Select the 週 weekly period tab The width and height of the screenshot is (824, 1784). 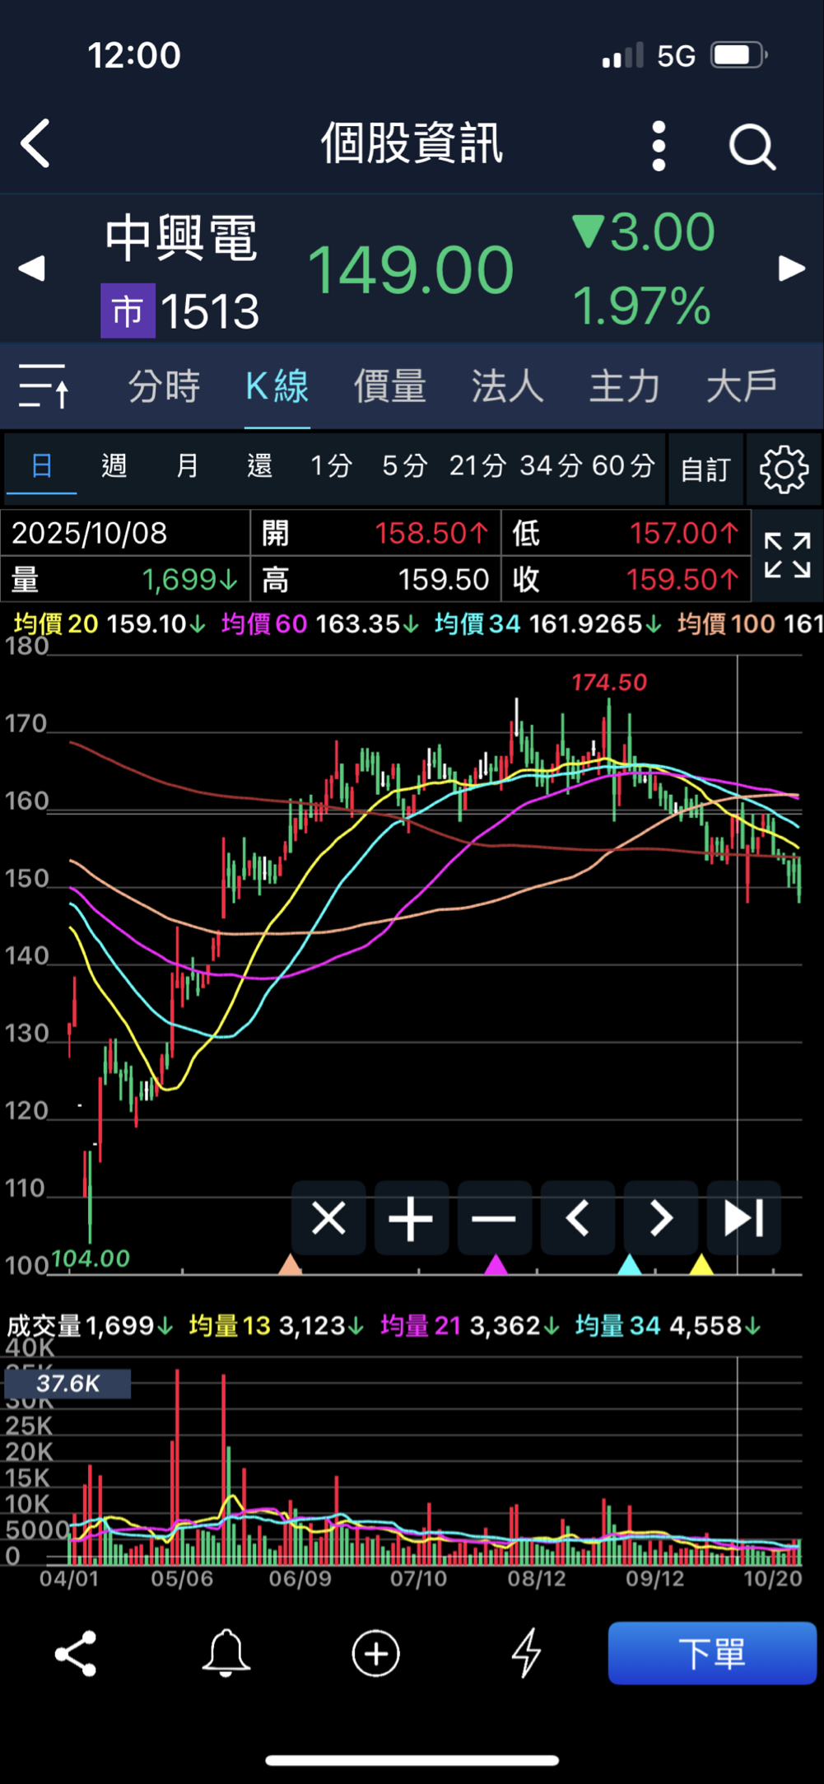tap(114, 466)
